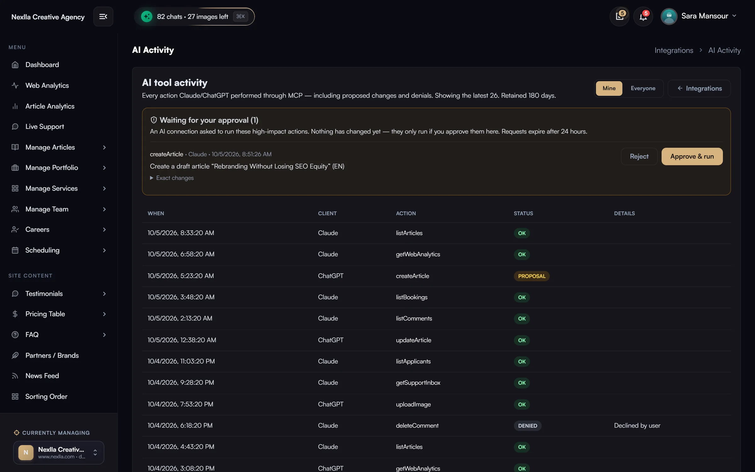The image size is (755, 472).
Task: Click the Scheduling calendar icon
Action: tap(15, 250)
